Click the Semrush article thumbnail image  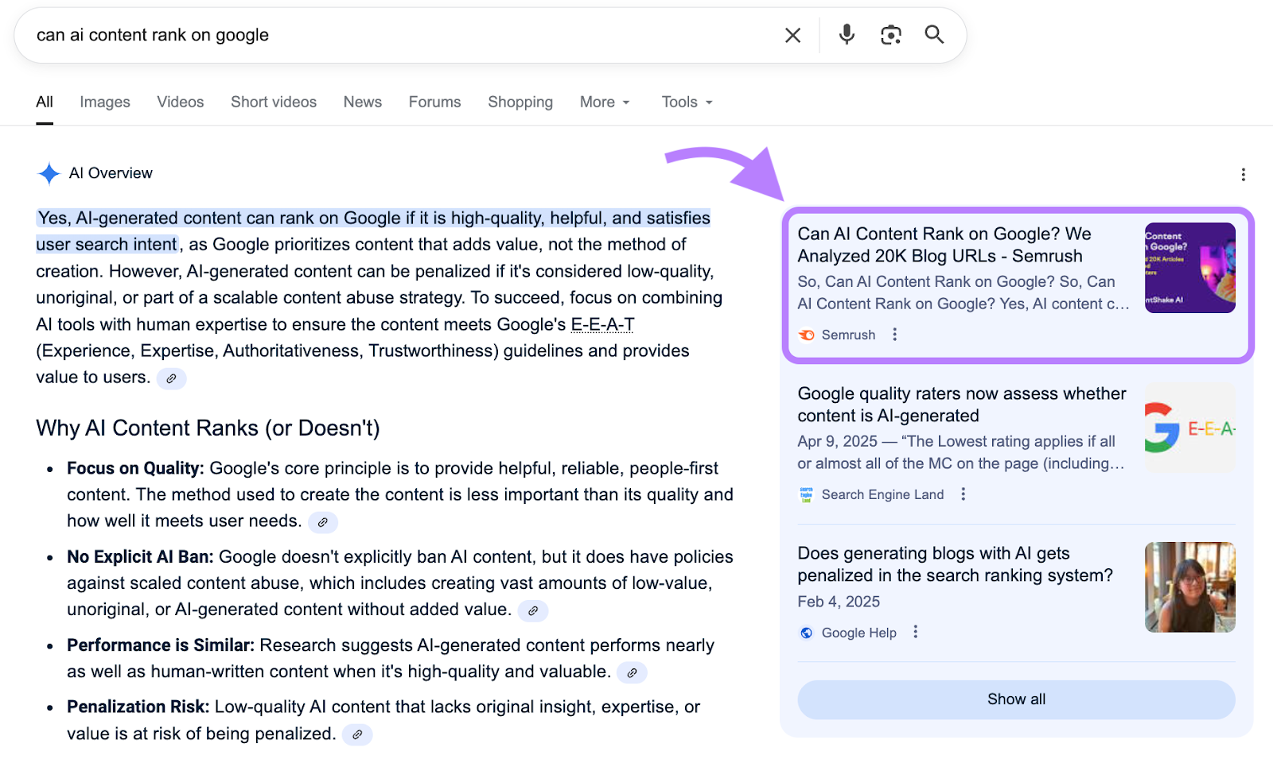coord(1189,268)
